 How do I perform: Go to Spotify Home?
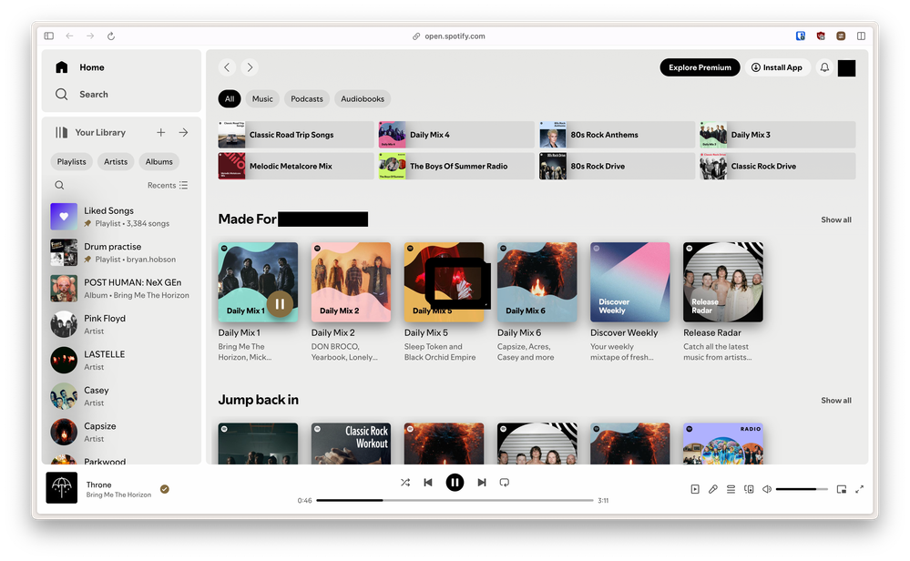click(x=80, y=67)
